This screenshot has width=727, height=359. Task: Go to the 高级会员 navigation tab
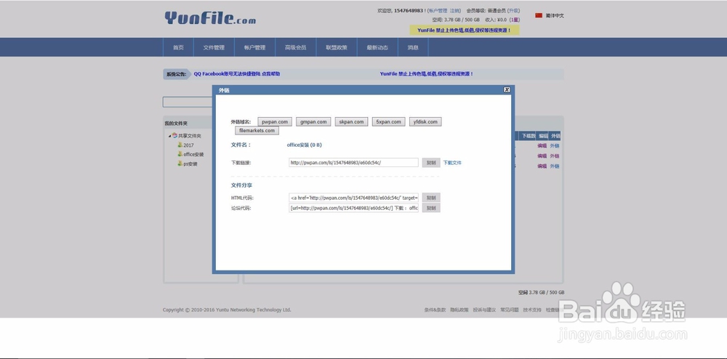click(x=295, y=47)
